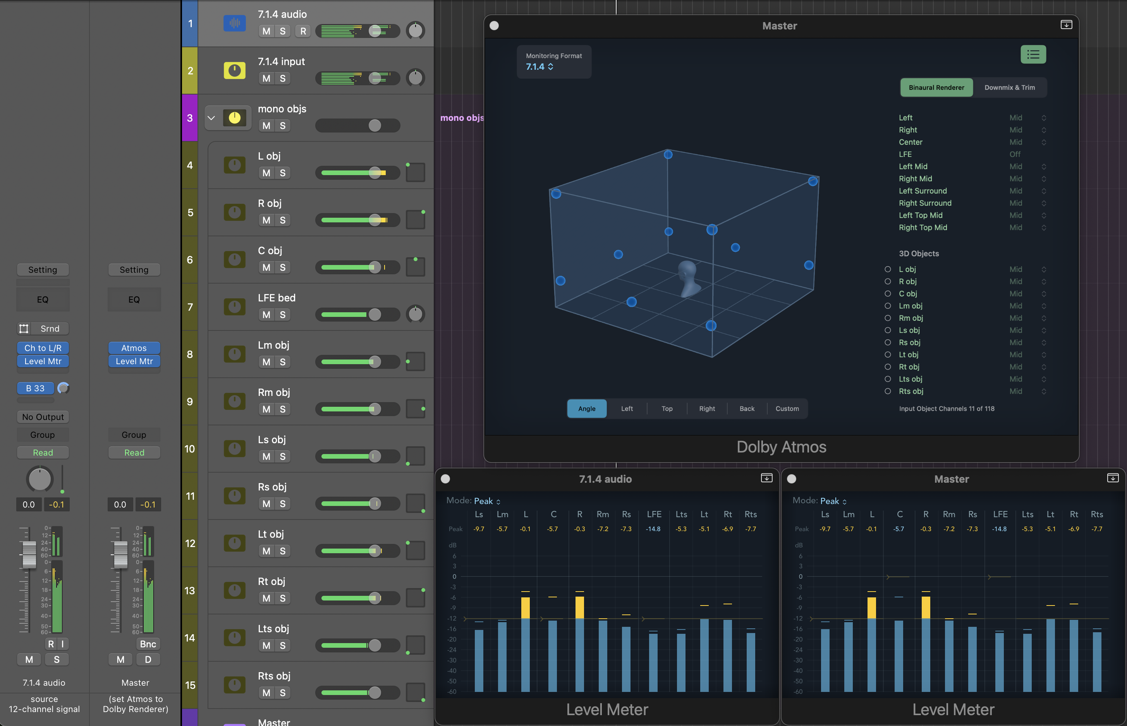Open Peak mode dropdown in 7.1.4 audio meter

487,501
